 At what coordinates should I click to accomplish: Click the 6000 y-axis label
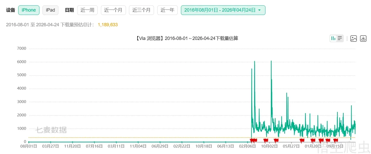[21, 62]
